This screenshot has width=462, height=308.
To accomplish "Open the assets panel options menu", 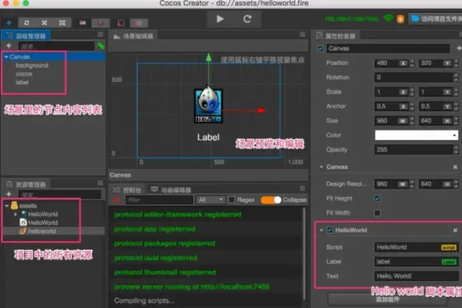I will coord(100,183).
